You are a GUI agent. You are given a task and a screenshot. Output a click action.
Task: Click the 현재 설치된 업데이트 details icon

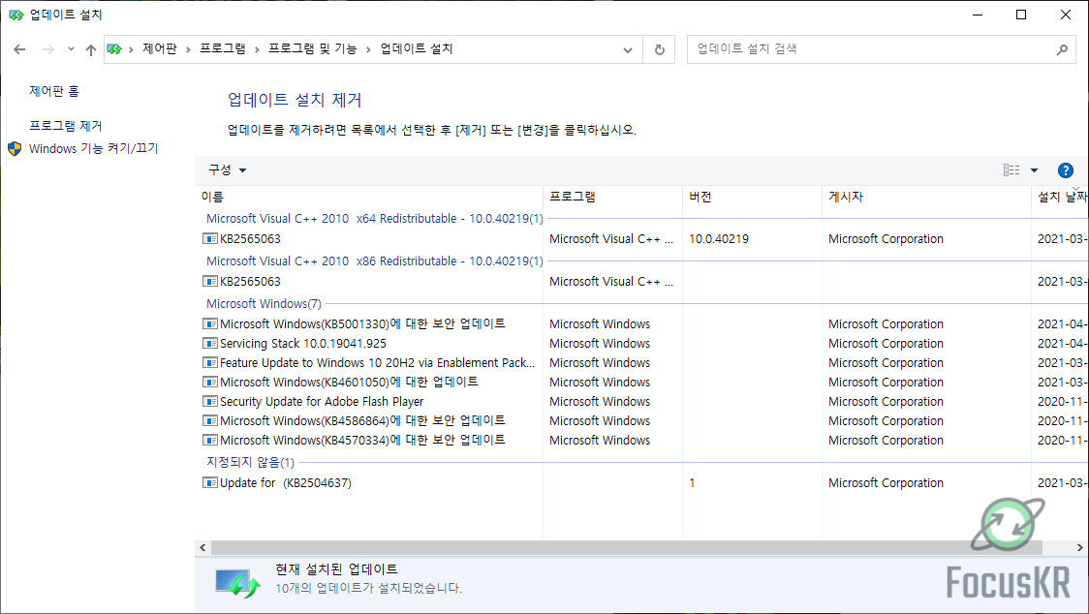[237, 583]
